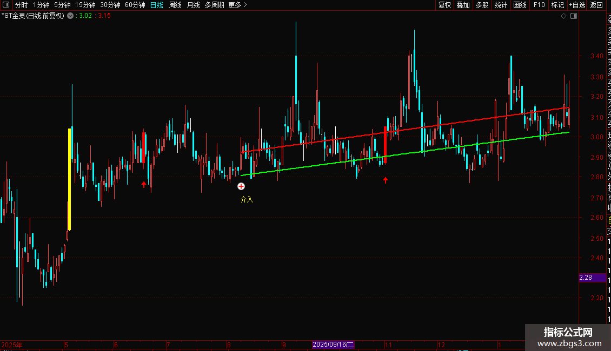Click the 2025/09/16 date marker on timeline

pyautogui.click(x=333, y=344)
